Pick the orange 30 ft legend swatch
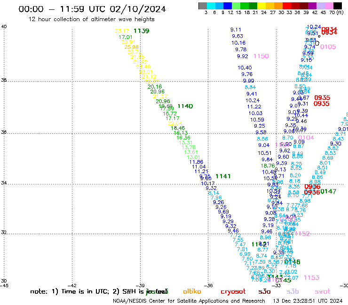 tap(278, 6)
